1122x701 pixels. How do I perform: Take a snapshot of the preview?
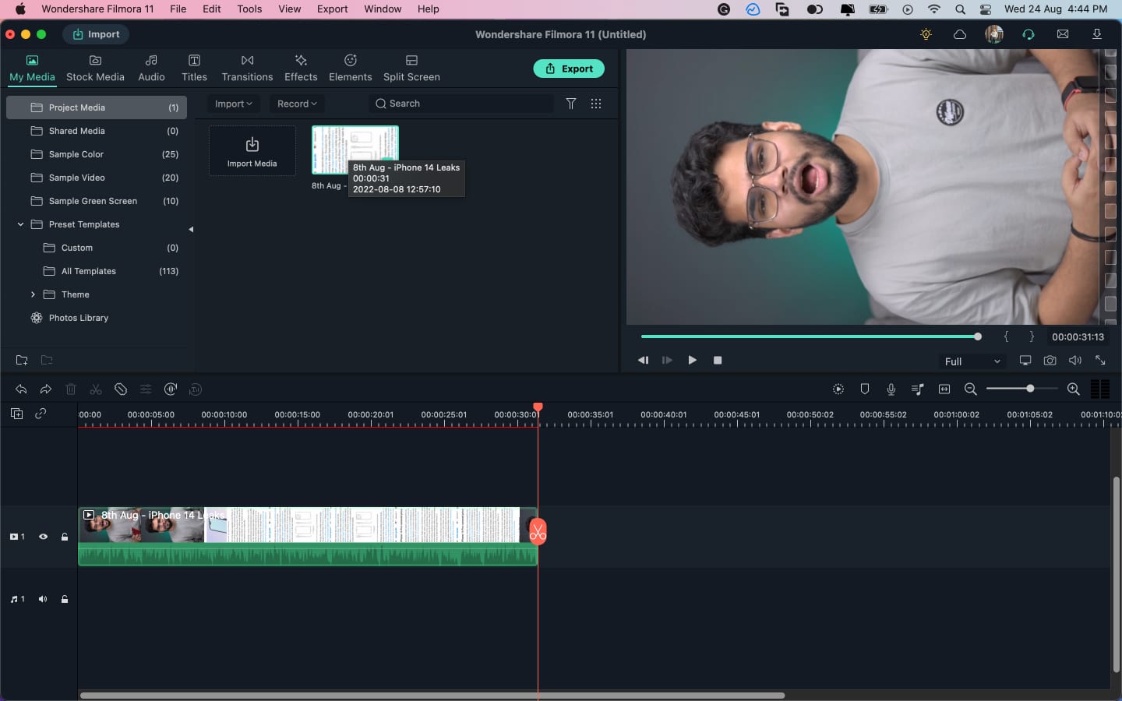pyautogui.click(x=1050, y=361)
